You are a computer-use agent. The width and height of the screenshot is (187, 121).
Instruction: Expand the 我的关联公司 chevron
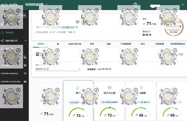pyautogui.click(x=26, y=41)
